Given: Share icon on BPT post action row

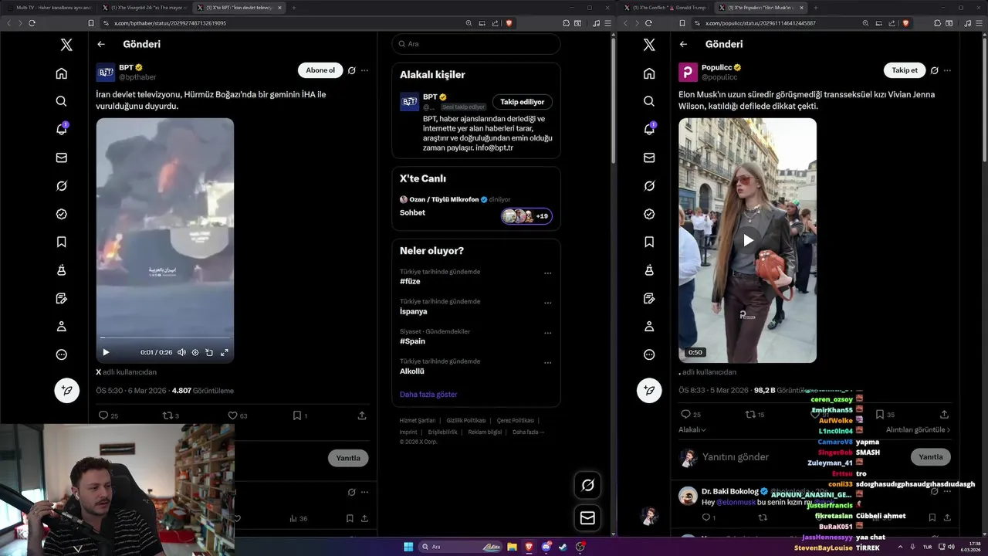Looking at the screenshot, I should click(362, 415).
